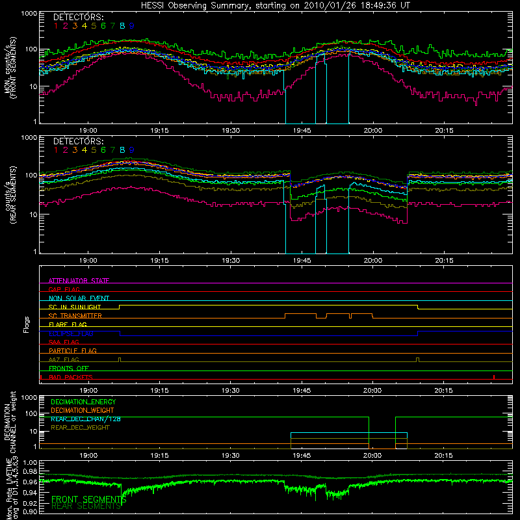Screen dimensions: 520x520
Task: Select detector 5 in rear segments legend
Action: [x=94, y=150]
